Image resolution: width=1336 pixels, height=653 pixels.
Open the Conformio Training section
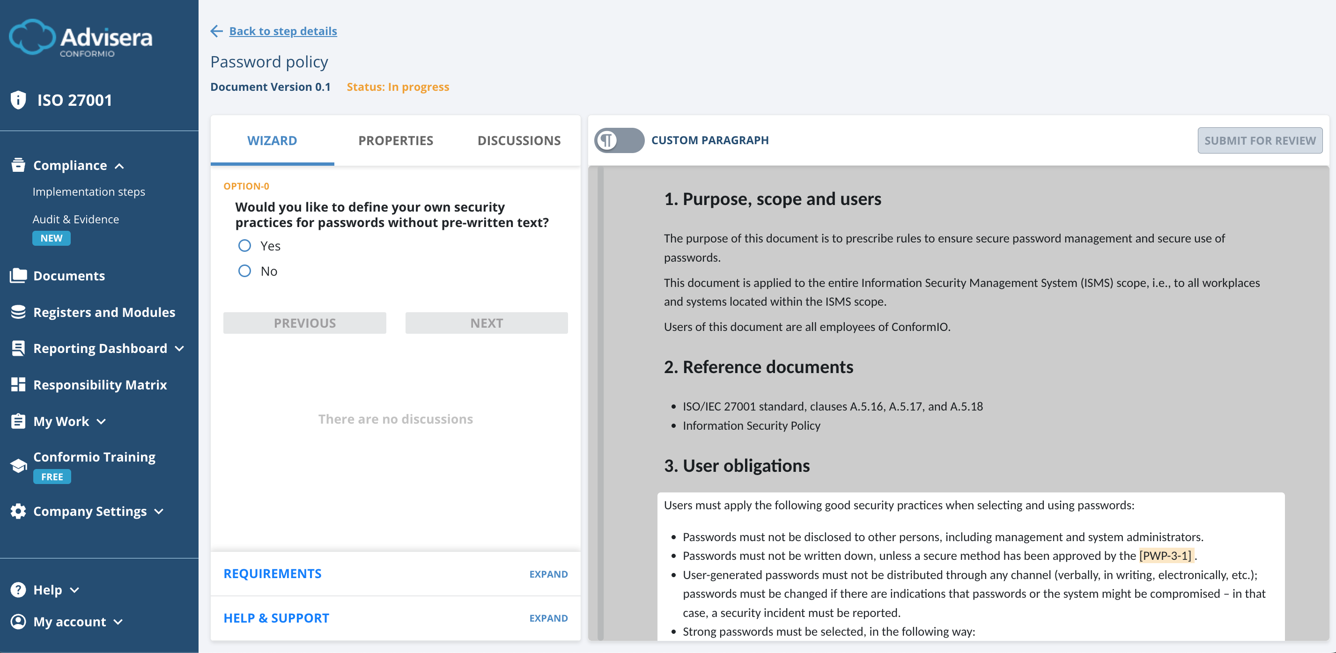tap(94, 456)
